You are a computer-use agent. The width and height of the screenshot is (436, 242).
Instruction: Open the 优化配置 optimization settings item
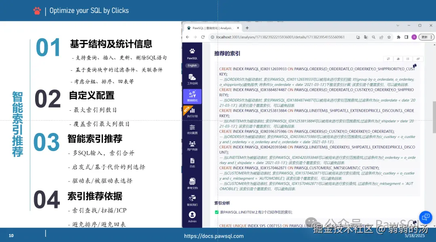click(x=192, y=129)
